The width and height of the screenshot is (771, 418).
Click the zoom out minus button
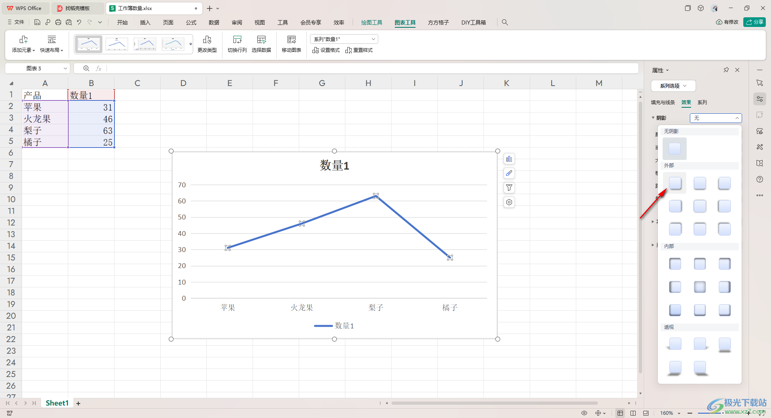(690, 413)
